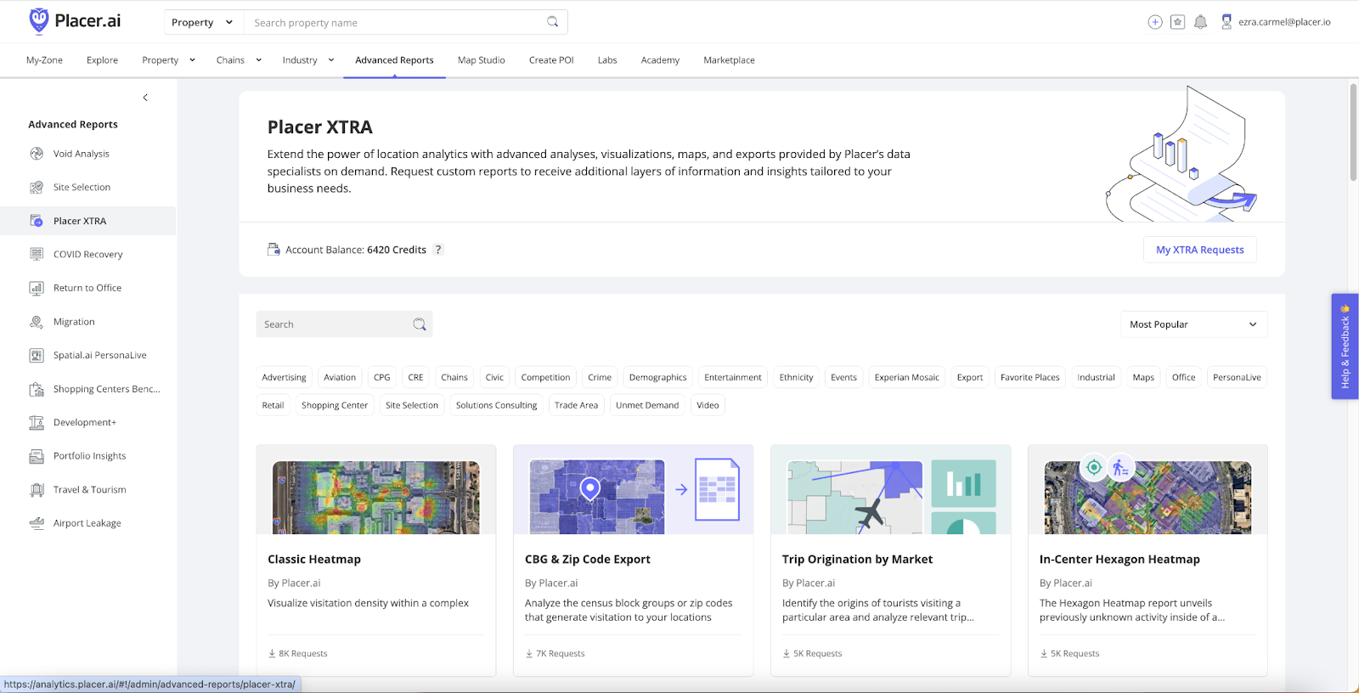
Task: Click the Migration sidebar icon
Action: [37, 322]
